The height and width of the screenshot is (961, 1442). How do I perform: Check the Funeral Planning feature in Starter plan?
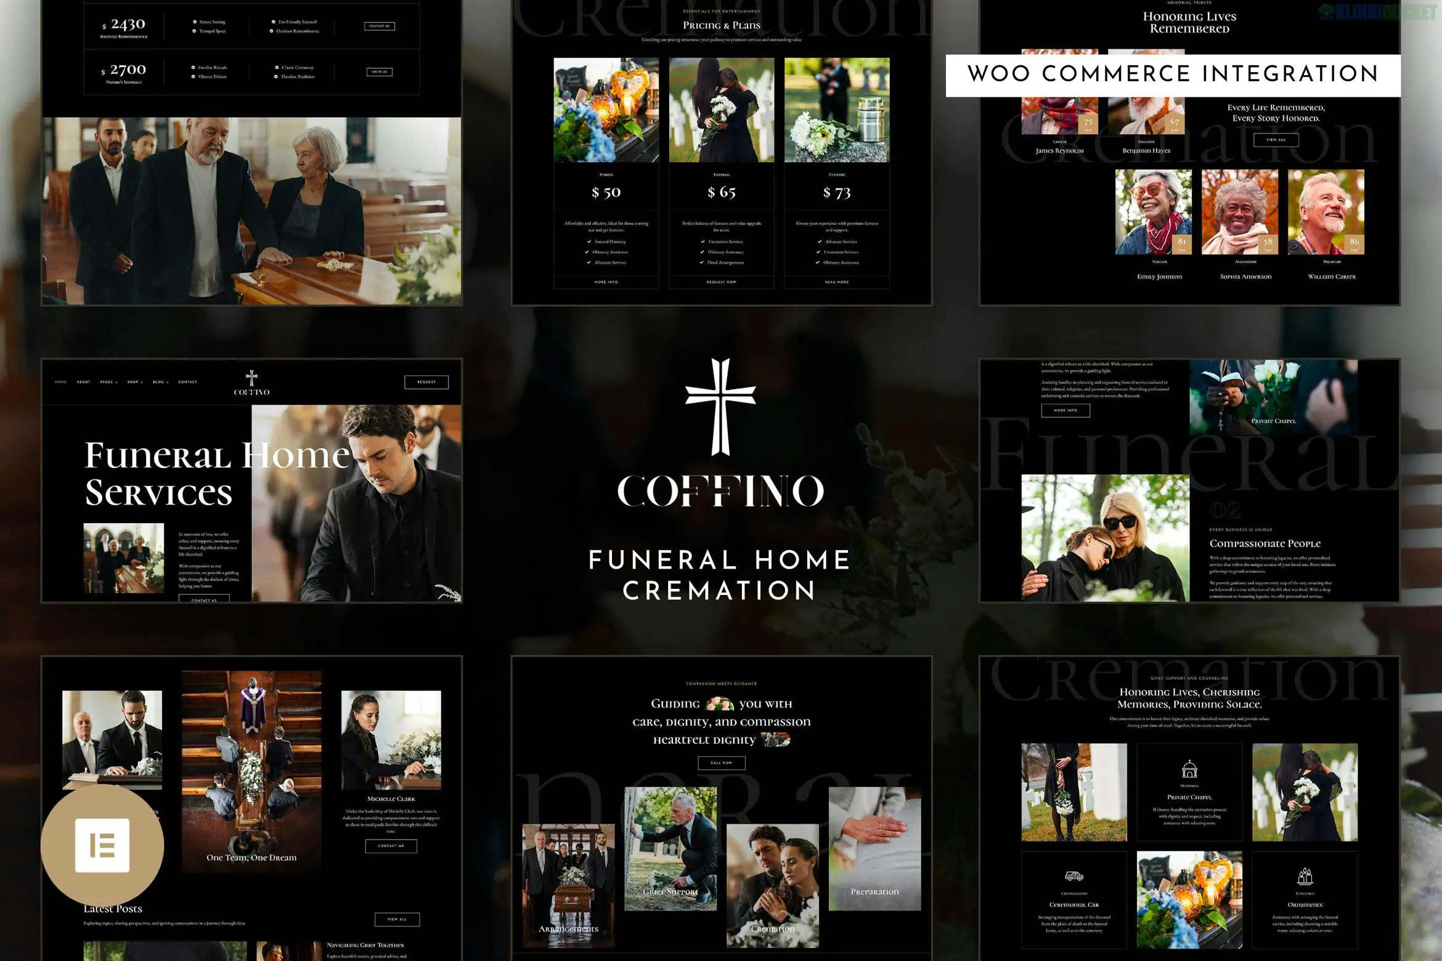(589, 241)
